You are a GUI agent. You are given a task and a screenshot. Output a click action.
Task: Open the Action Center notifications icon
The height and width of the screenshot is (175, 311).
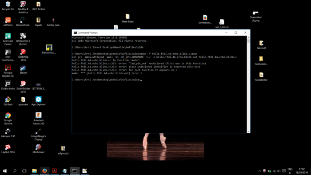(x=284, y=171)
